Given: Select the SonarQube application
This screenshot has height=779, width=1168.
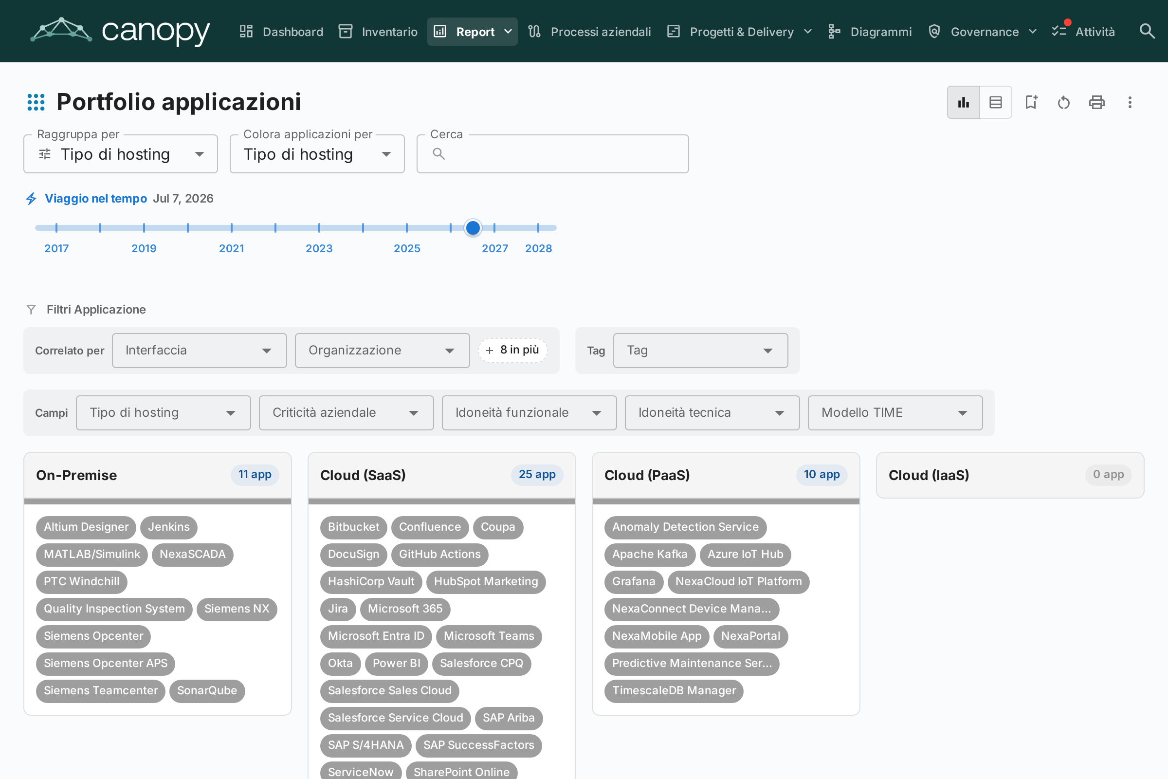Looking at the screenshot, I should pos(207,690).
